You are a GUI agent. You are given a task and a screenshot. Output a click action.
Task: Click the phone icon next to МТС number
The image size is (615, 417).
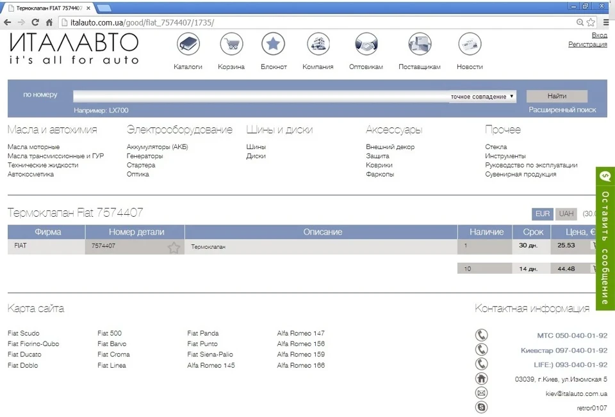[x=481, y=335]
